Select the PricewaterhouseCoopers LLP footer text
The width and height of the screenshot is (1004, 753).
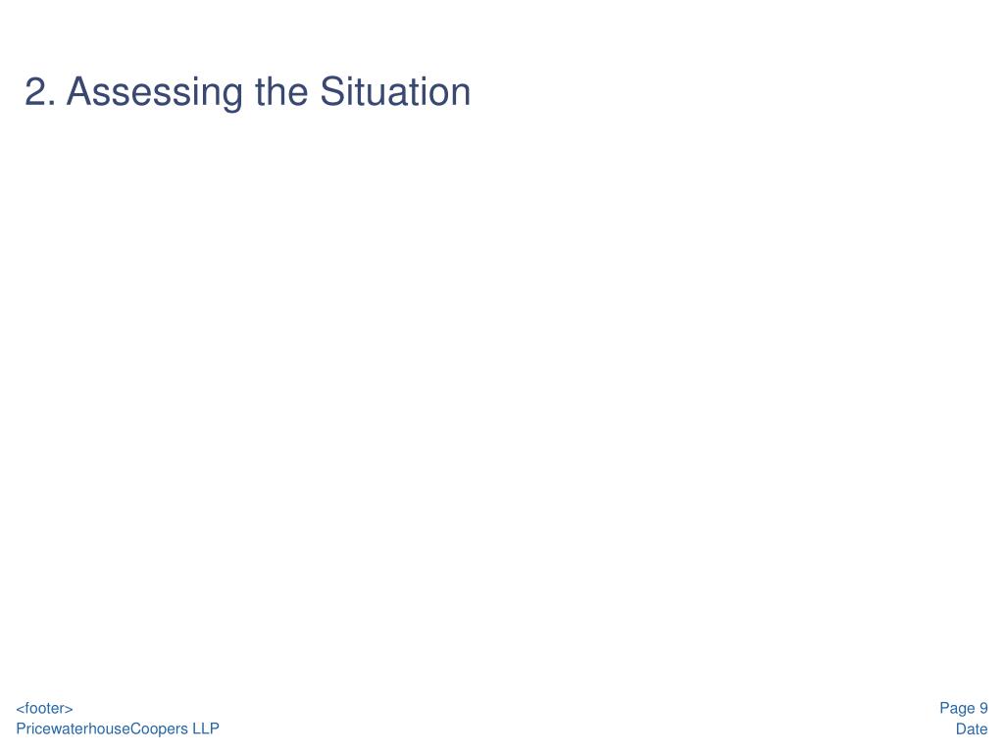[x=118, y=728]
